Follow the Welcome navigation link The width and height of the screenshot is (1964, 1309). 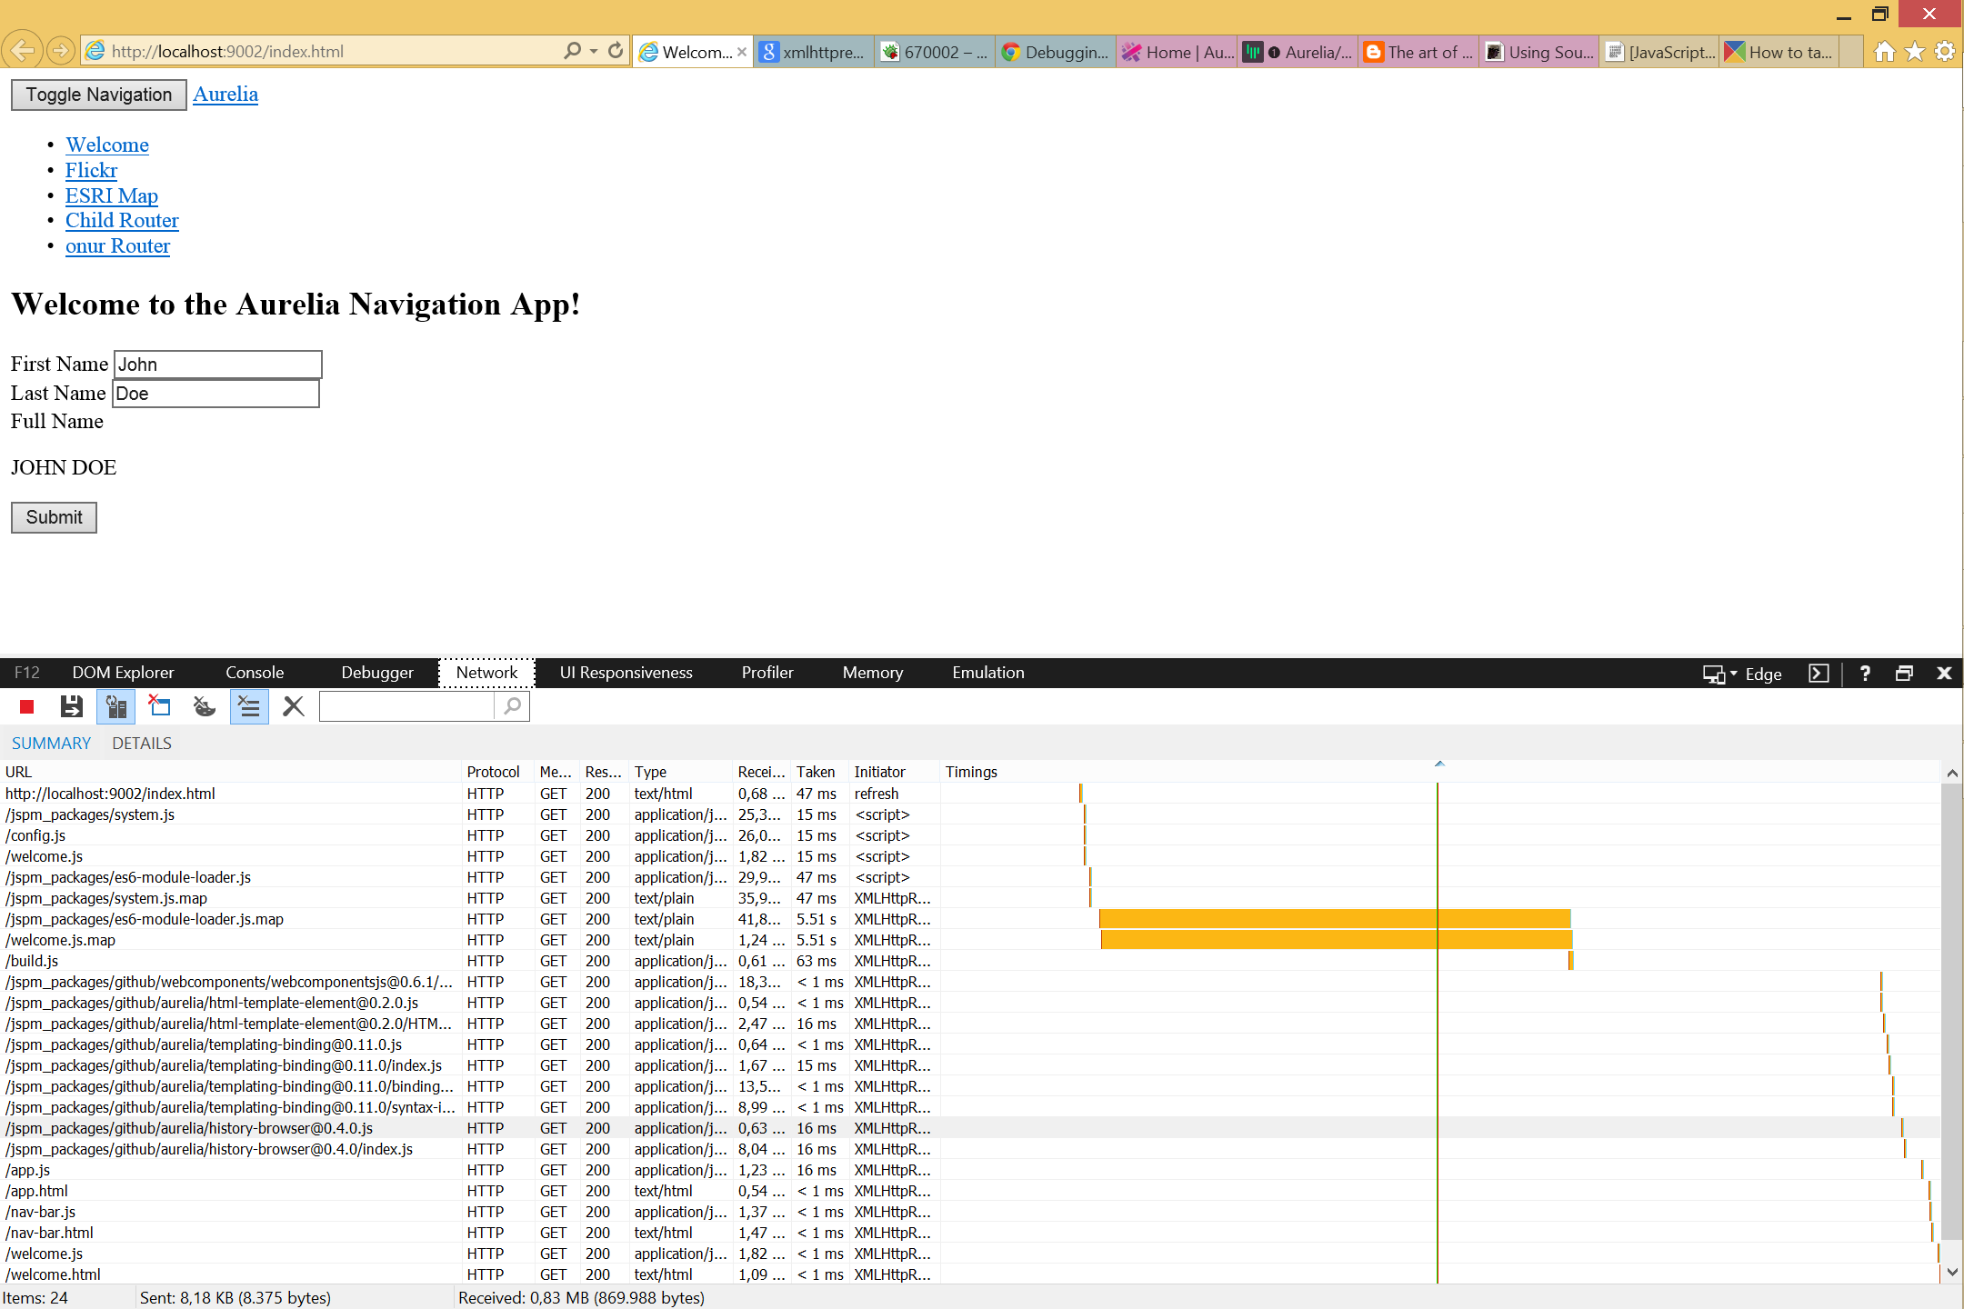pos(107,145)
